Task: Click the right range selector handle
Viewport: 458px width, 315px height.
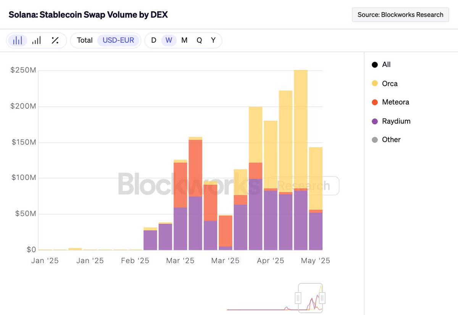Action: coord(323,297)
